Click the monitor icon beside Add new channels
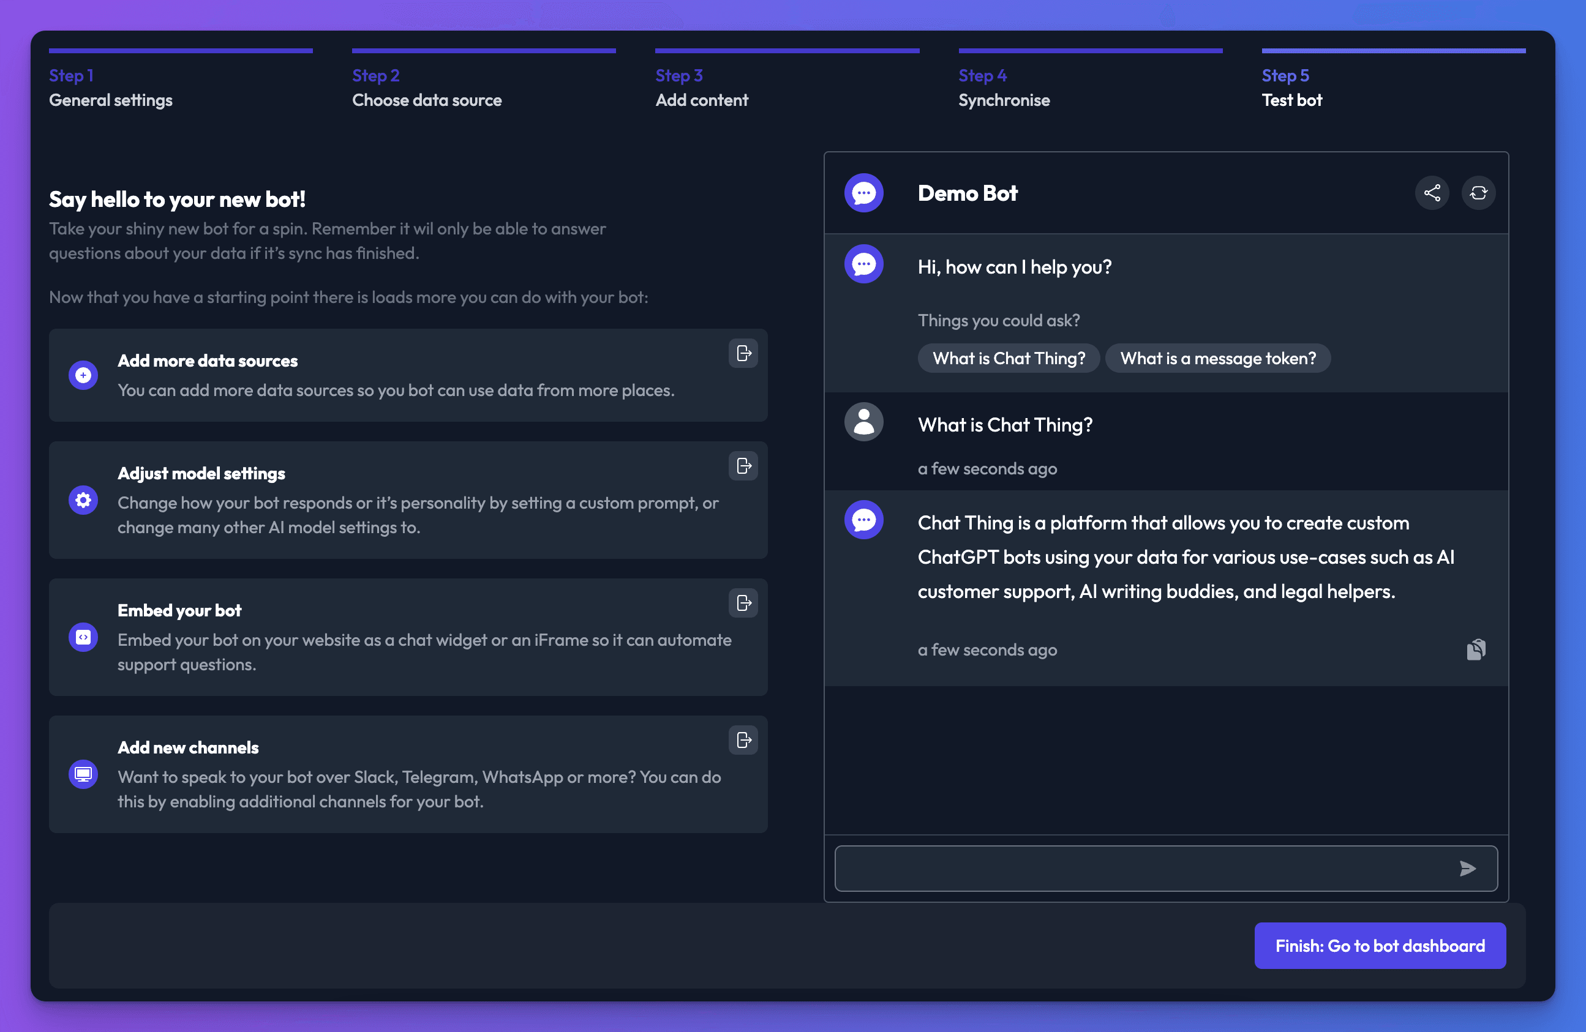Image resolution: width=1586 pixels, height=1032 pixels. (x=83, y=774)
